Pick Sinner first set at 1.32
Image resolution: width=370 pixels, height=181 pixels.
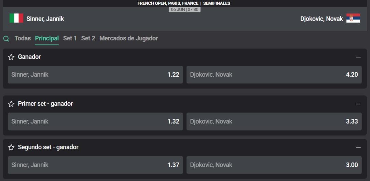click(x=95, y=121)
